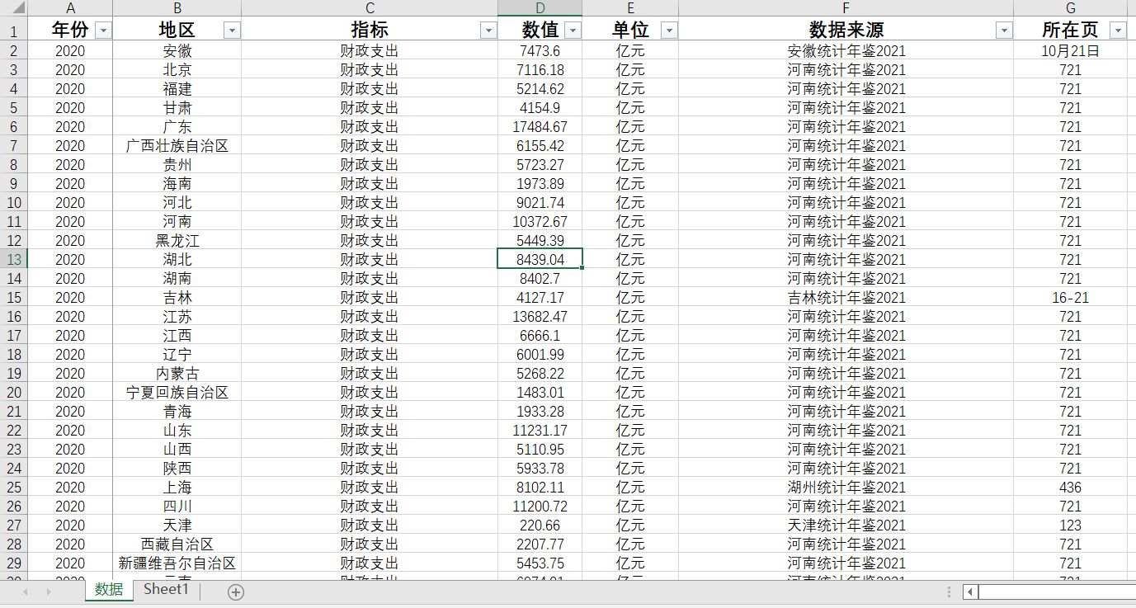Image resolution: width=1136 pixels, height=608 pixels.
Task: Select row 13 header
Action: [x=14, y=259]
